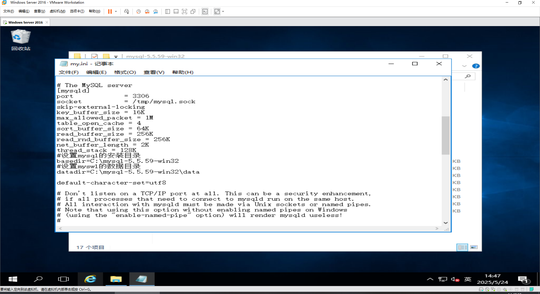The height and width of the screenshot is (294, 540).
Task: Open Notepad 查看(V) menu
Action: click(154, 72)
